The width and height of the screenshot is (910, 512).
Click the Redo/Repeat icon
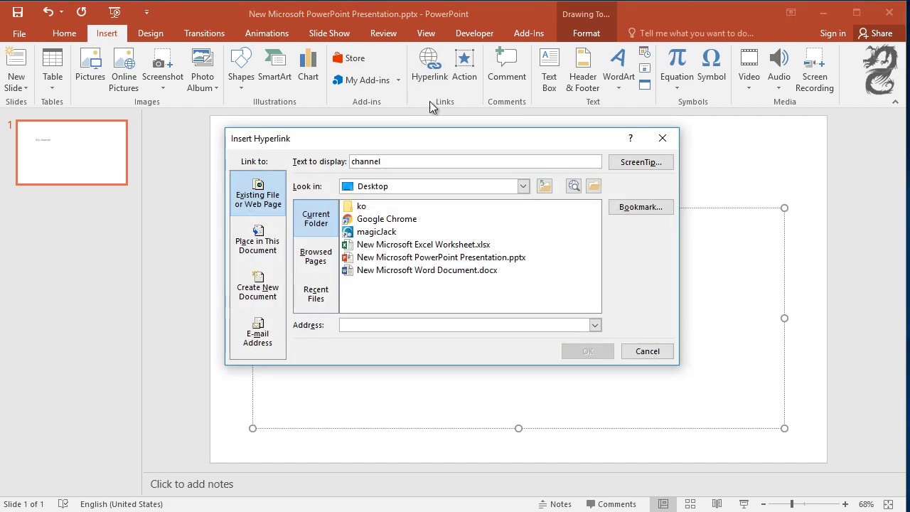tap(81, 12)
